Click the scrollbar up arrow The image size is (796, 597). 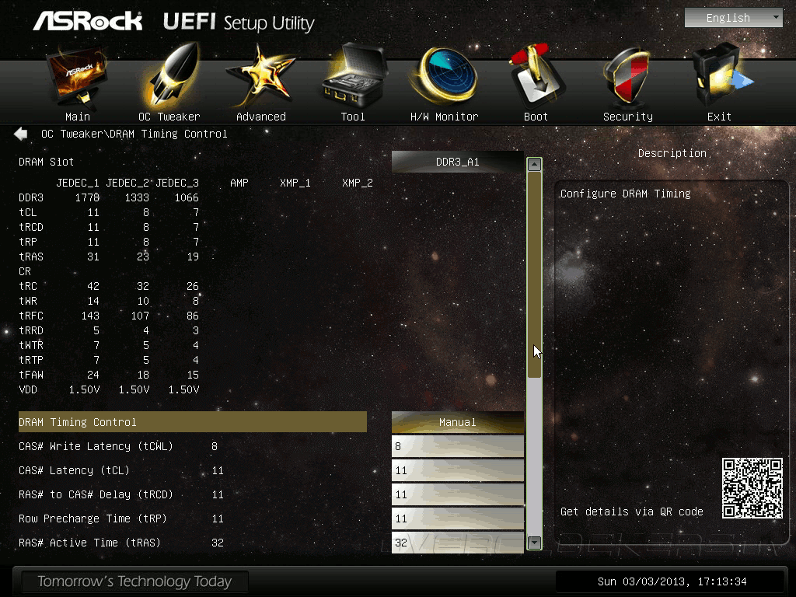534,165
